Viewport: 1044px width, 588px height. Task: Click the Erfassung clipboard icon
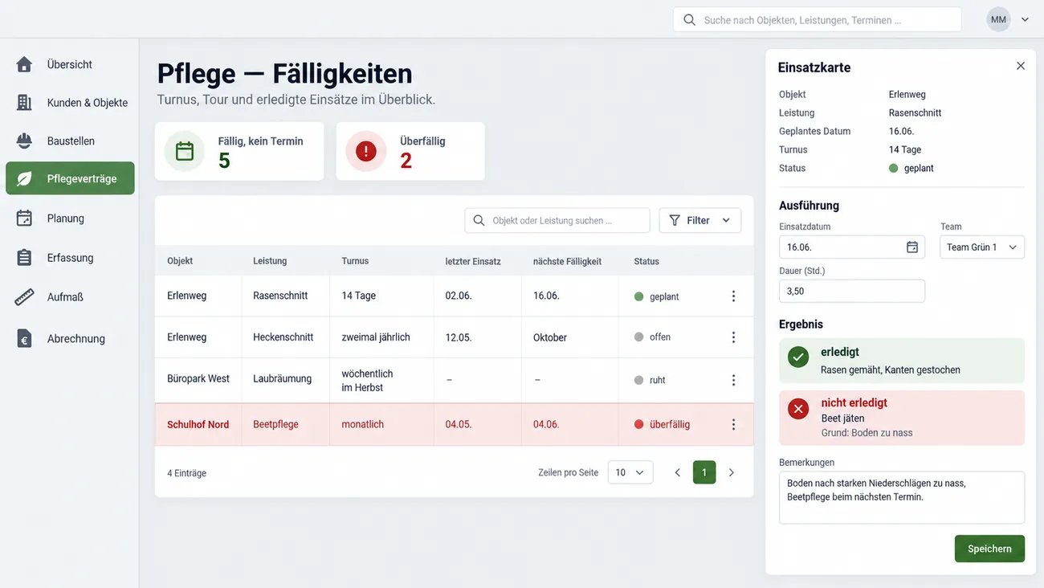click(x=24, y=257)
